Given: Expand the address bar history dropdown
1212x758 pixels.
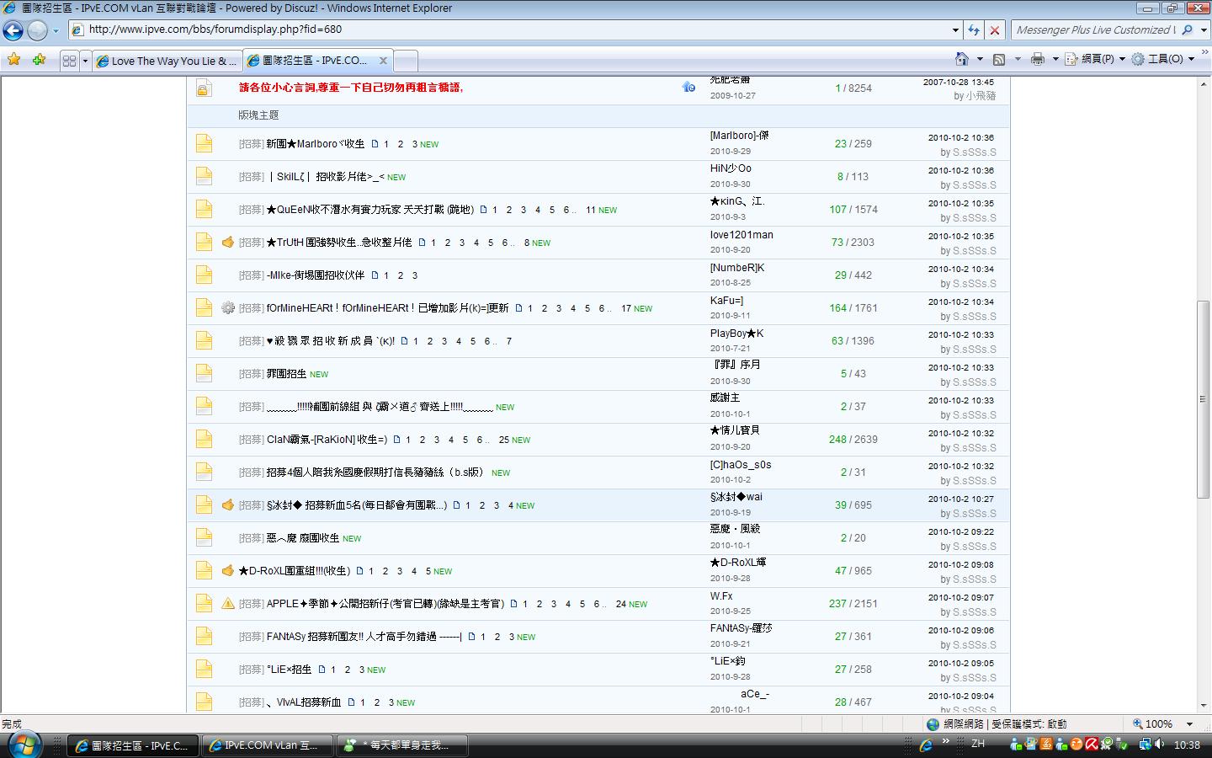Looking at the screenshot, I should point(955,29).
